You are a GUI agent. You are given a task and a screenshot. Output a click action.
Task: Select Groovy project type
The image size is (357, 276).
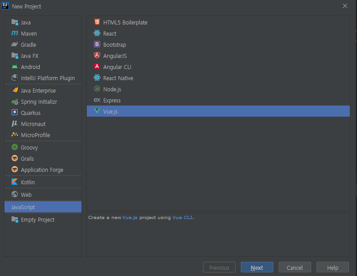point(43,147)
